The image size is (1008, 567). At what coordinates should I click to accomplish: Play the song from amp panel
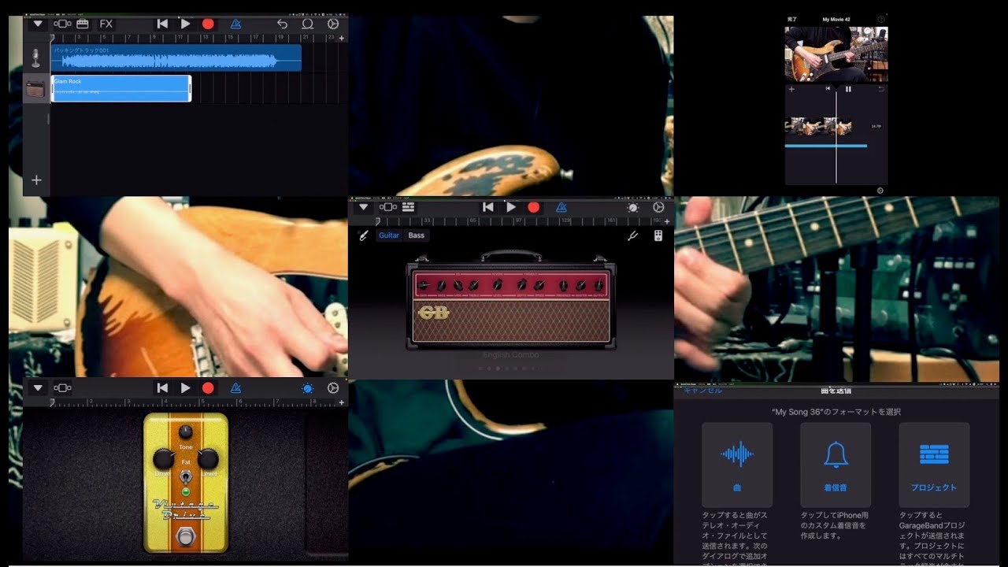(x=511, y=207)
